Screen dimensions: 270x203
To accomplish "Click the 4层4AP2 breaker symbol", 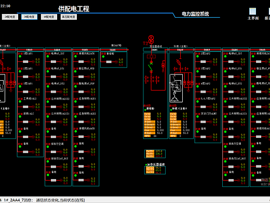I will click(203, 92).
